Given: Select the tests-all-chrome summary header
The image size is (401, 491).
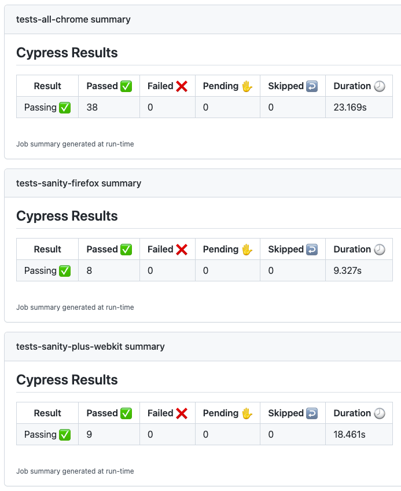Looking at the screenshot, I should tap(73, 20).
